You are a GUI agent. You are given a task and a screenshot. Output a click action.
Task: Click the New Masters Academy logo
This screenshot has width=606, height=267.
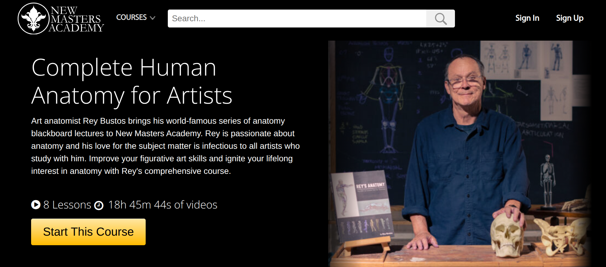61,19
